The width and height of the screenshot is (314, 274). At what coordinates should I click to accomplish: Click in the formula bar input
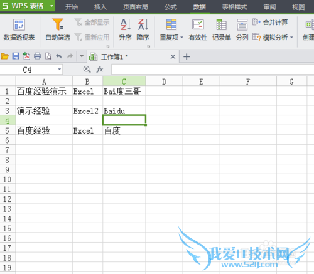pos(213,70)
